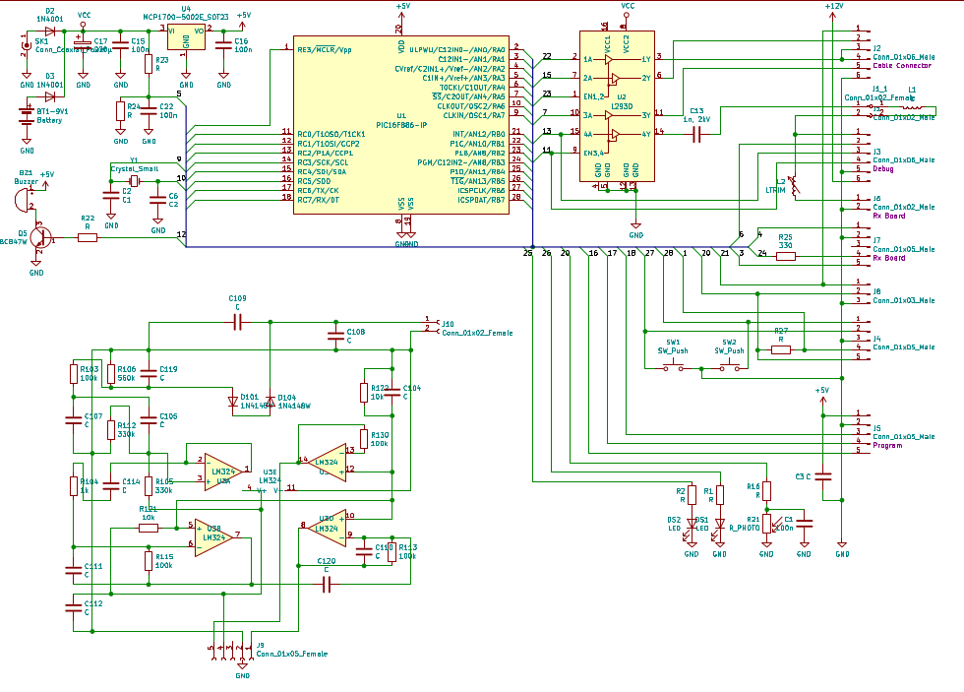Click the '560k' value of R106
The height and width of the screenshot is (692, 964).
126,378
